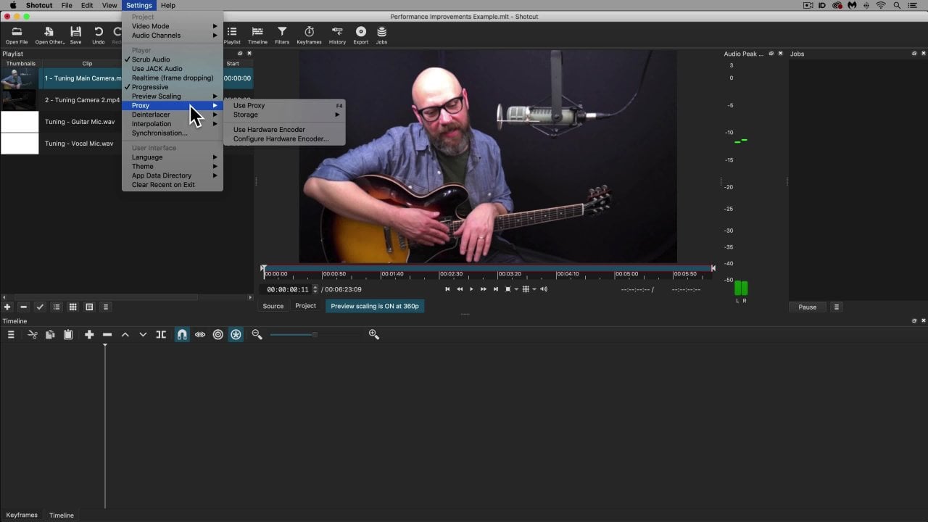928x522 pixels.
Task: Switch to the Source tab
Action: tap(273, 306)
